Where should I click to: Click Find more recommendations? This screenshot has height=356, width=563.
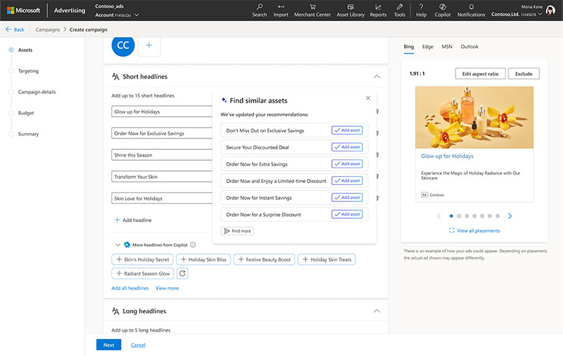[237, 231]
